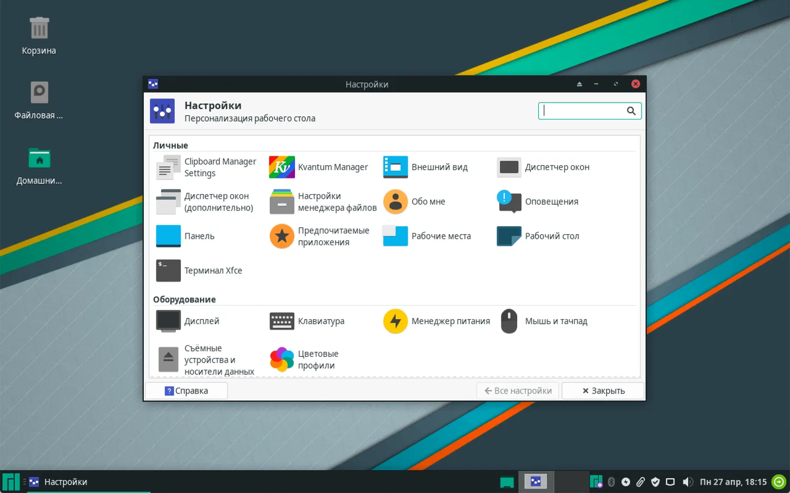Open Рабочие места workspace settings

pyautogui.click(x=427, y=236)
